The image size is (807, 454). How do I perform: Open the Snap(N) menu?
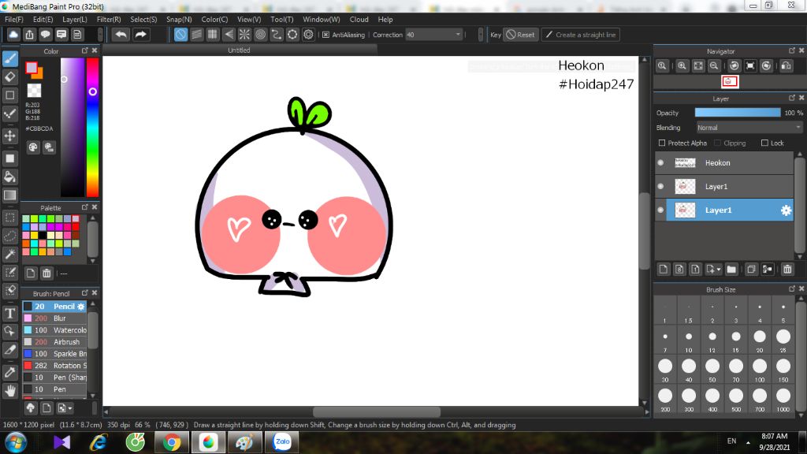coord(179,19)
